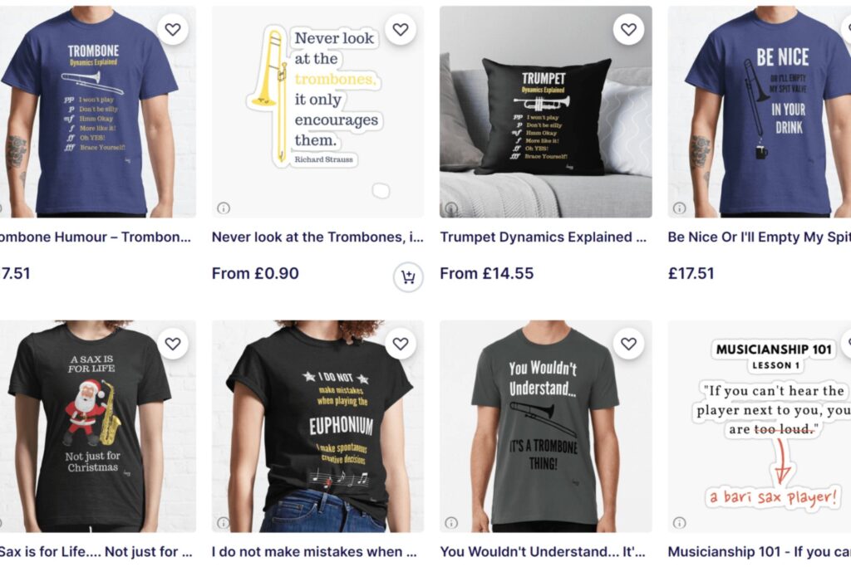The image size is (851, 567).
Task: Open Musicianship 101 product title link
Action: pyautogui.click(x=760, y=551)
